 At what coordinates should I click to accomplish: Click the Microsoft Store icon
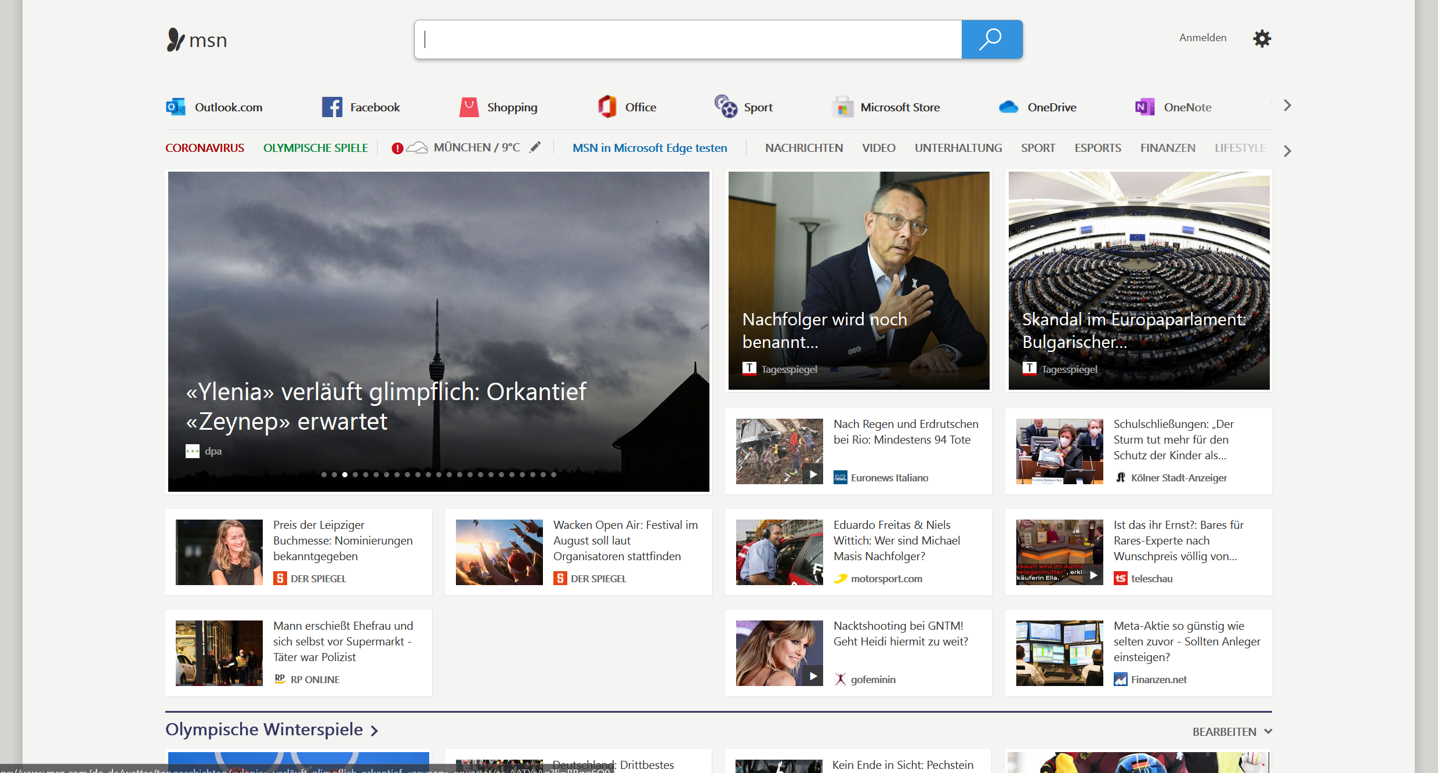coord(842,107)
